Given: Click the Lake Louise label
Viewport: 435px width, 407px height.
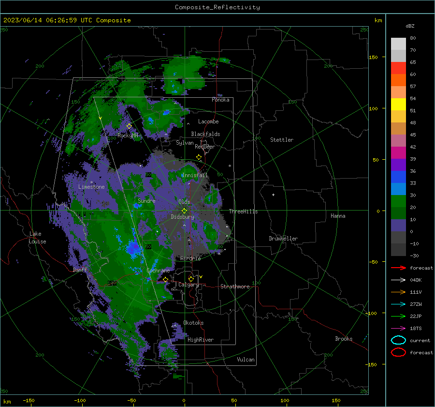Looking at the screenshot, I should click(37, 238).
